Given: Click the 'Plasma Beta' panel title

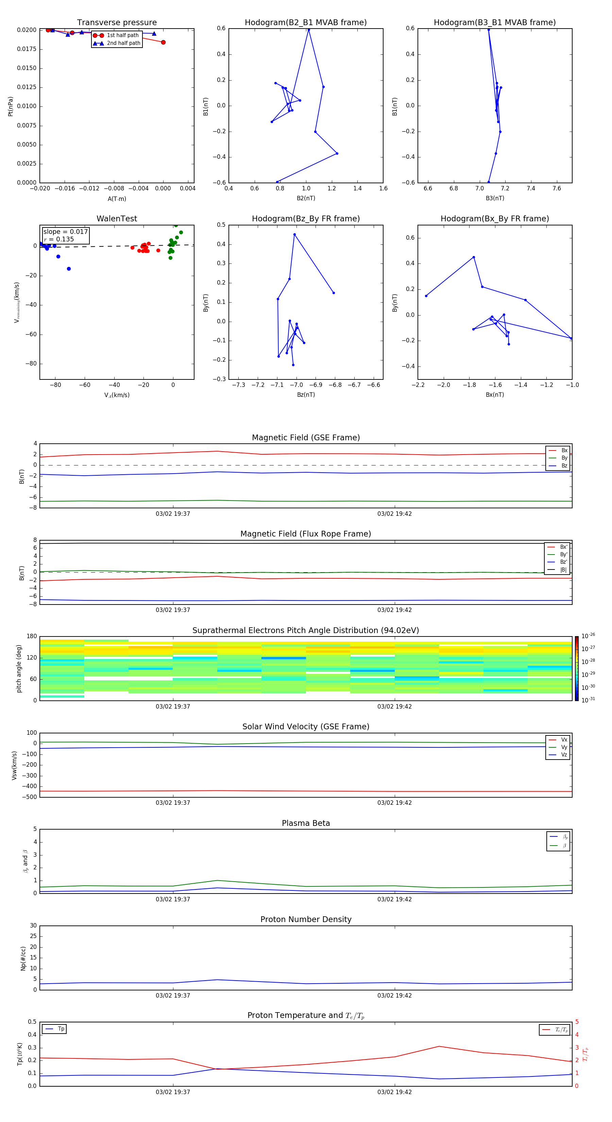Looking at the screenshot, I should pyautogui.click(x=306, y=823).
